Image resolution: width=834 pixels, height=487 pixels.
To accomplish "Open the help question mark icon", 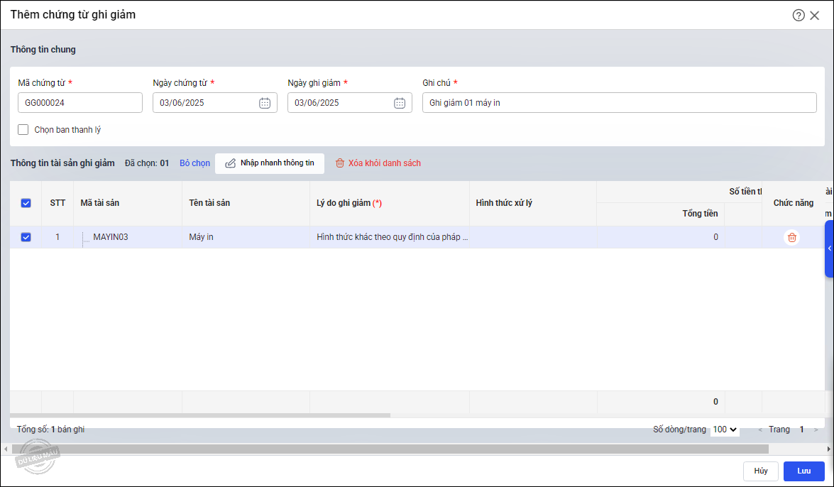I will click(799, 16).
